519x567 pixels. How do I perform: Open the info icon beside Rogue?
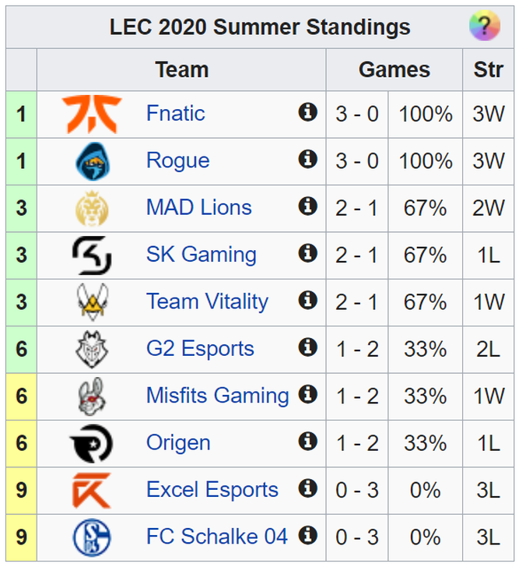tap(307, 159)
